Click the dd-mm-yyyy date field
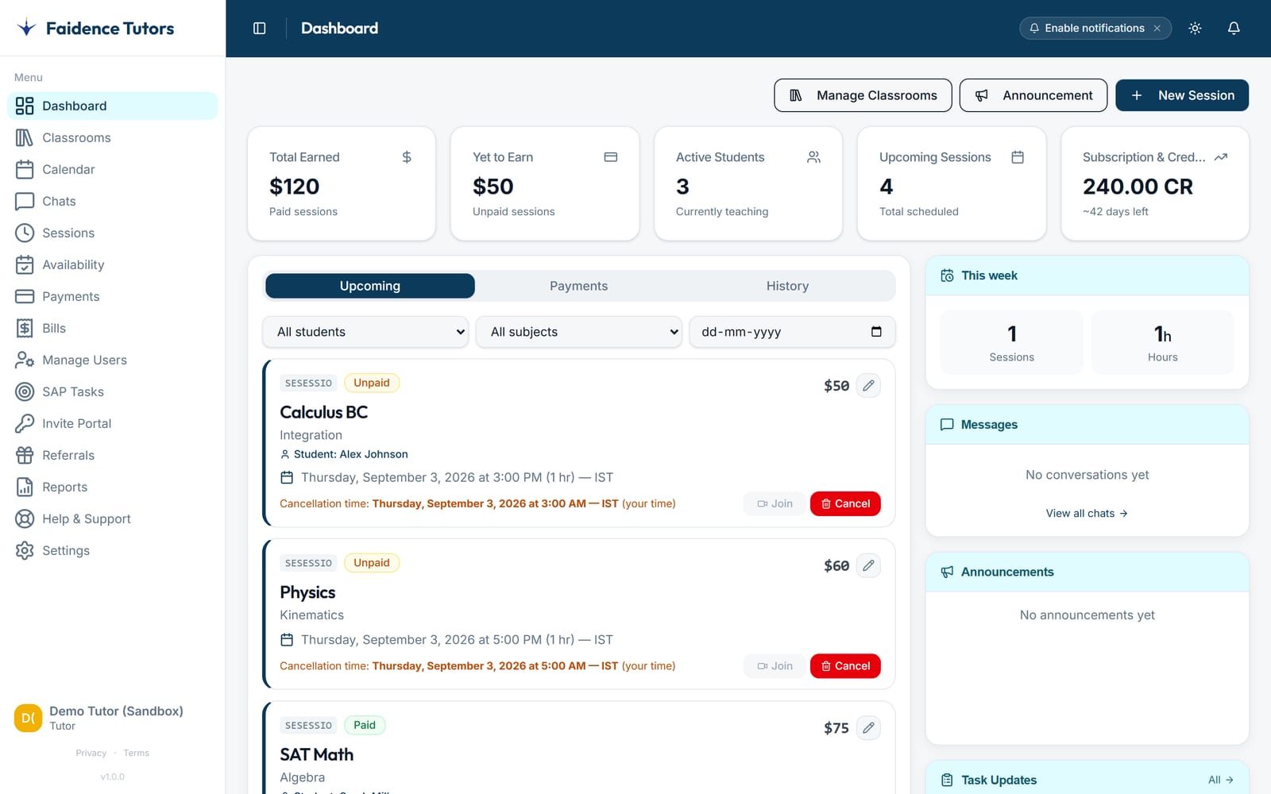Viewport: 1271px width, 794px height. (792, 332)
